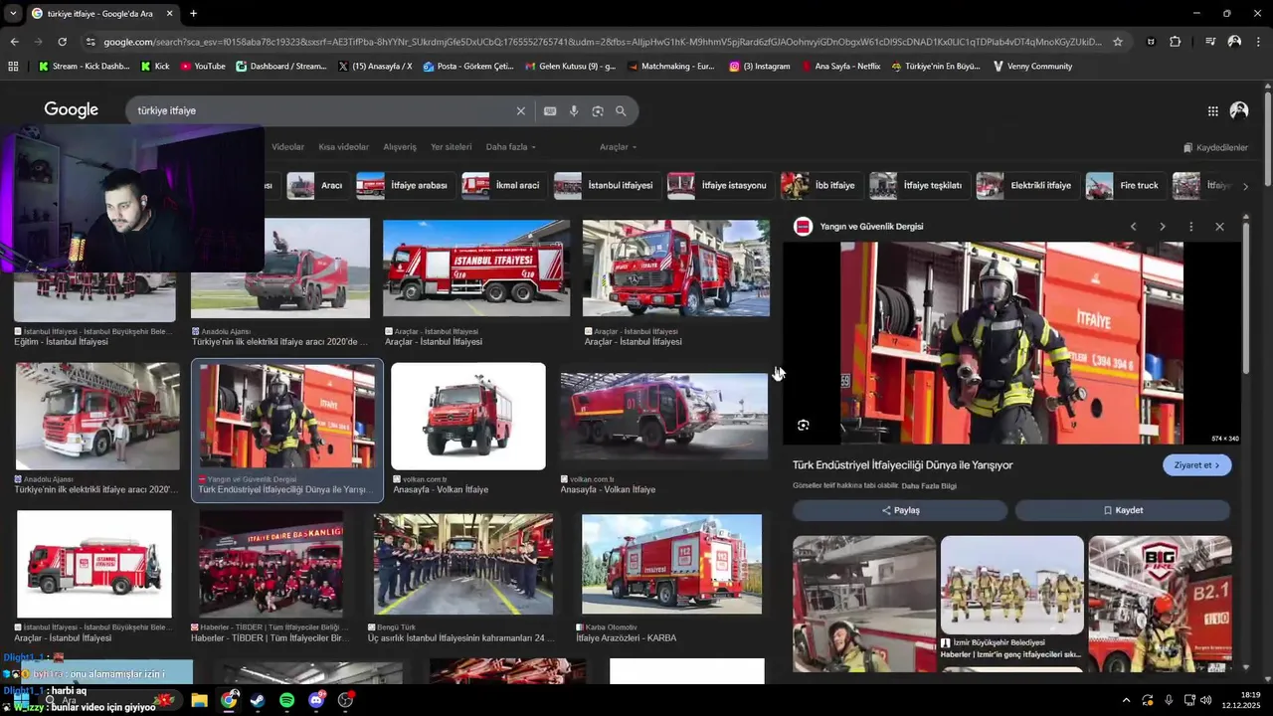
Task: Reload the page in Chrome
Action: pyautogui.click(x=62, y=42)
